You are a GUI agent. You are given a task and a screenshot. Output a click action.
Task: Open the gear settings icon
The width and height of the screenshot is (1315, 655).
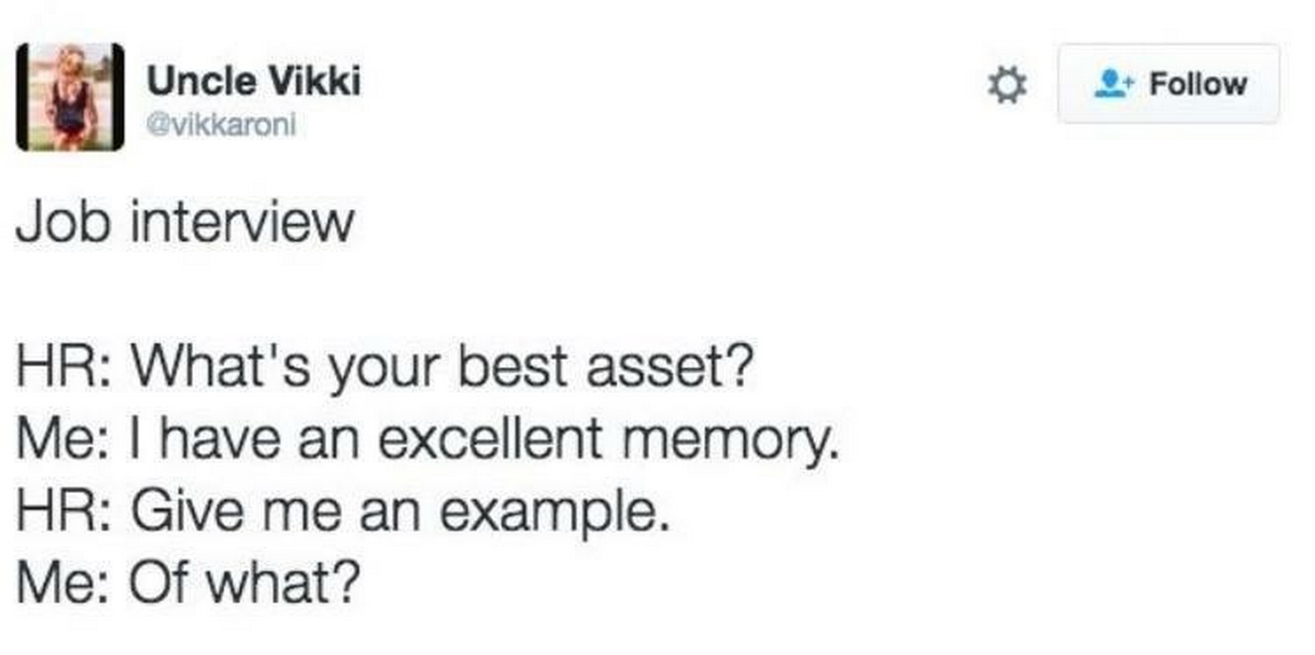(x=1007, y=86)
